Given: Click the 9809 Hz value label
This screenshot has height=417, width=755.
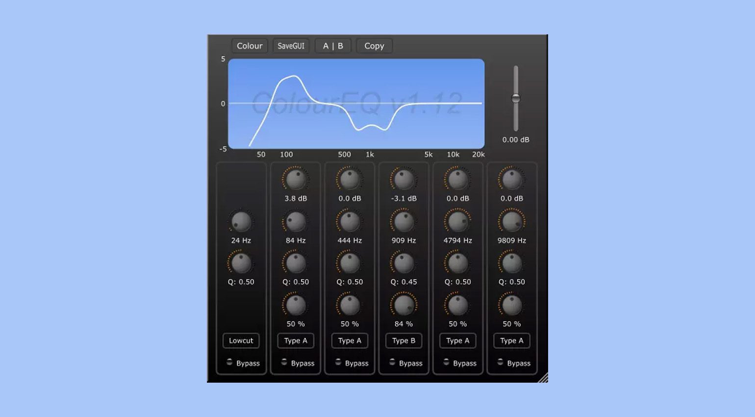Looking at the screenshot, I should [x=512, y=240].
